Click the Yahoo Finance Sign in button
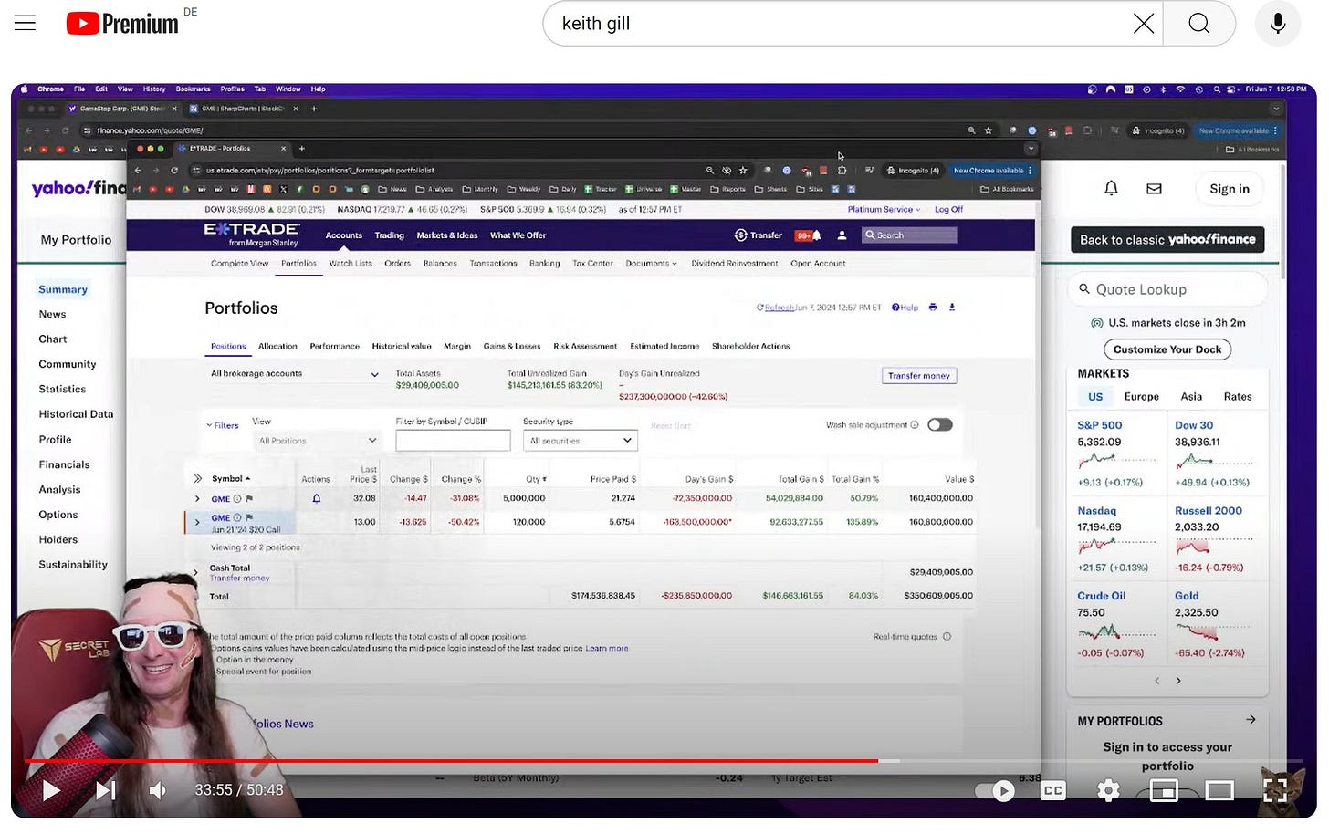The image size is (1329, 834). (1229, 189)
